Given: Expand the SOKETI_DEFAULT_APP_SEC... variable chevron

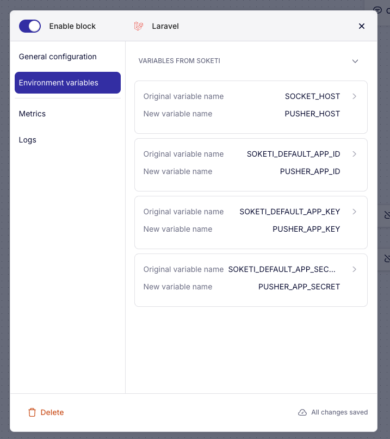Looking at the screenshot, I should tap(354, 269).
